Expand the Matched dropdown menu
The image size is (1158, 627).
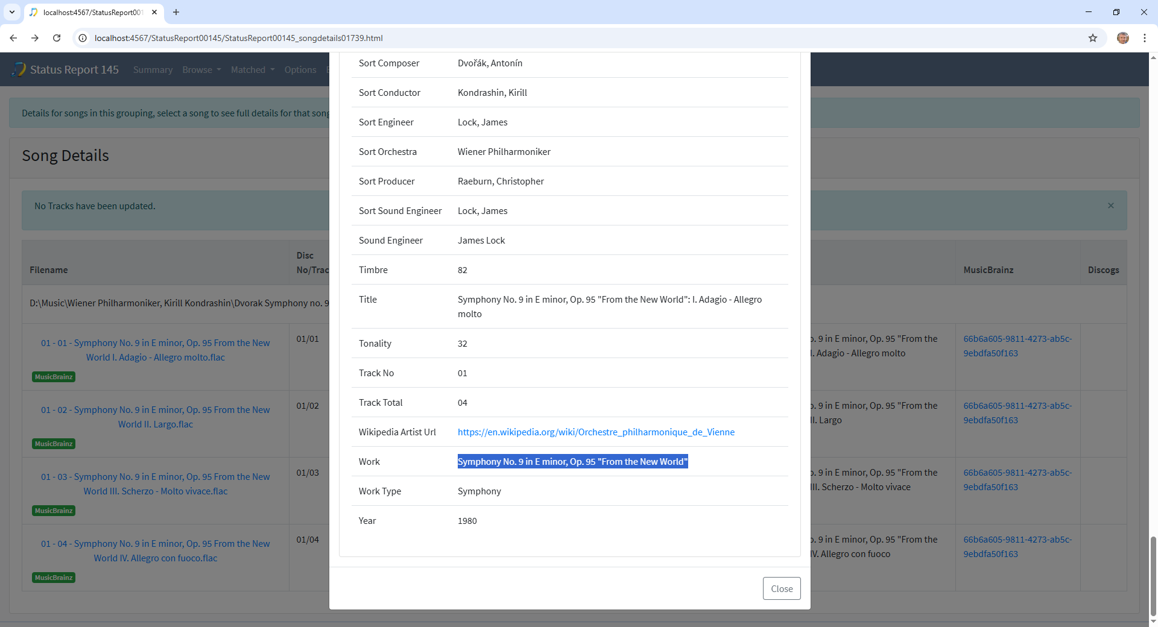coord(252,70)
